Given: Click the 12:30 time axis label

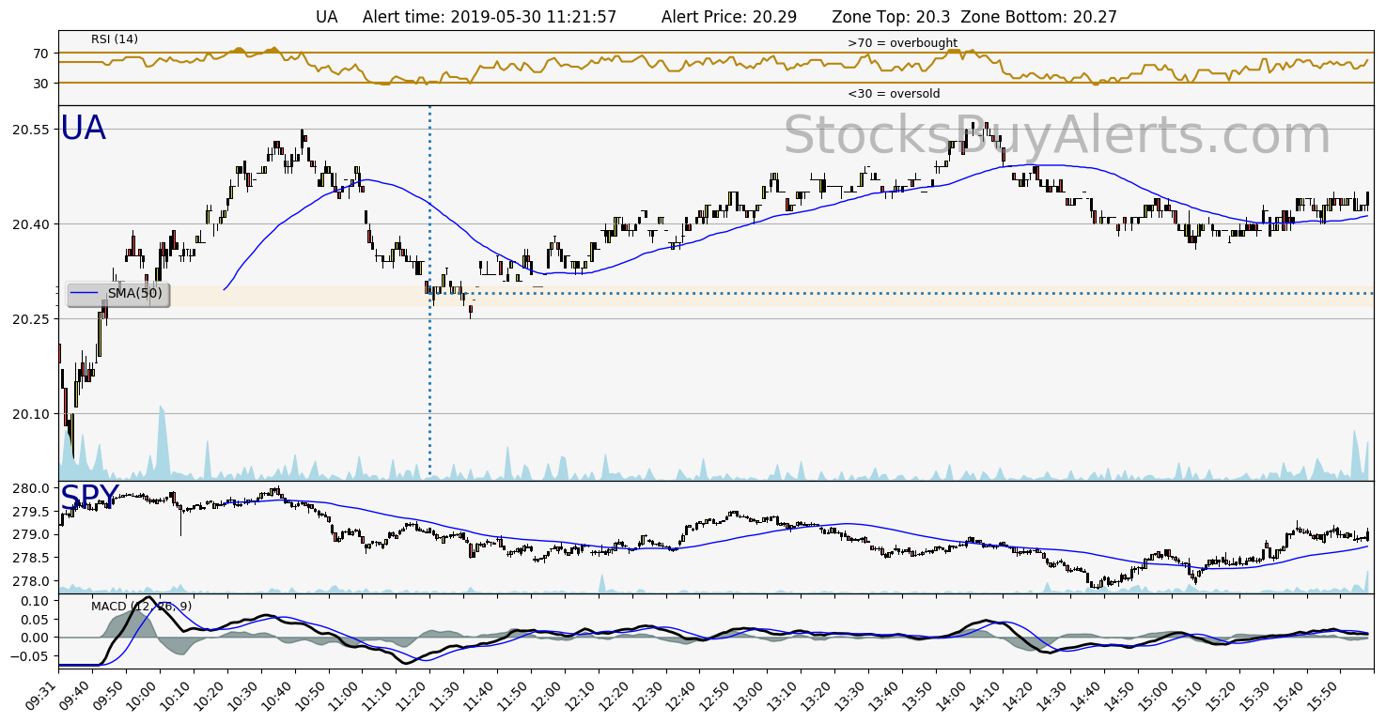Looking at the screenshot, I should click(x=650, y=696).
